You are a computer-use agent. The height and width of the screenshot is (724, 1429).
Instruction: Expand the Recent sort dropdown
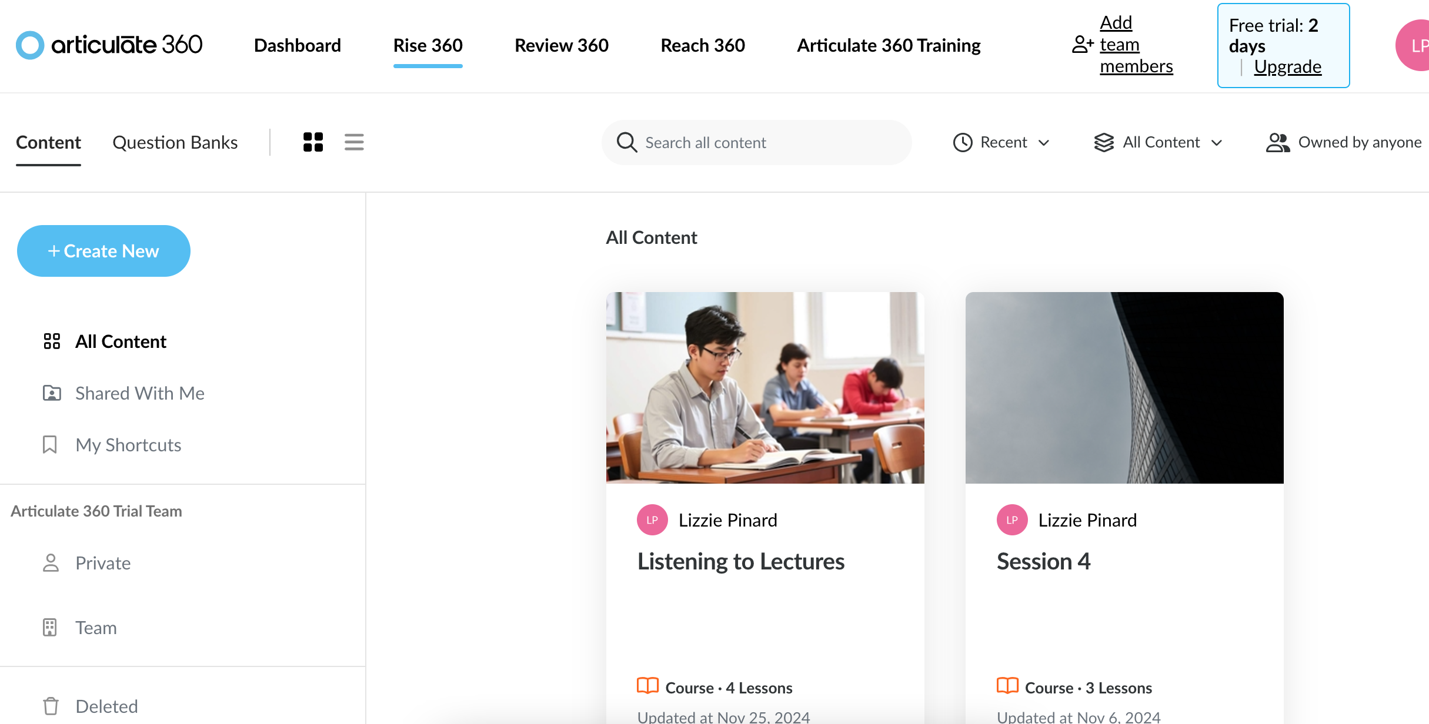coord(1001,142)
